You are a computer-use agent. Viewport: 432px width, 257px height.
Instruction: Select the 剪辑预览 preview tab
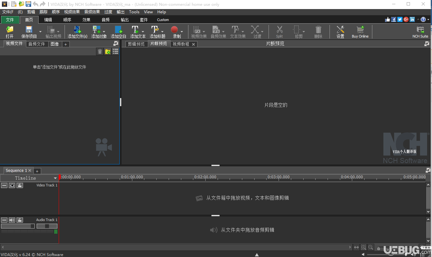click(136, 44)
